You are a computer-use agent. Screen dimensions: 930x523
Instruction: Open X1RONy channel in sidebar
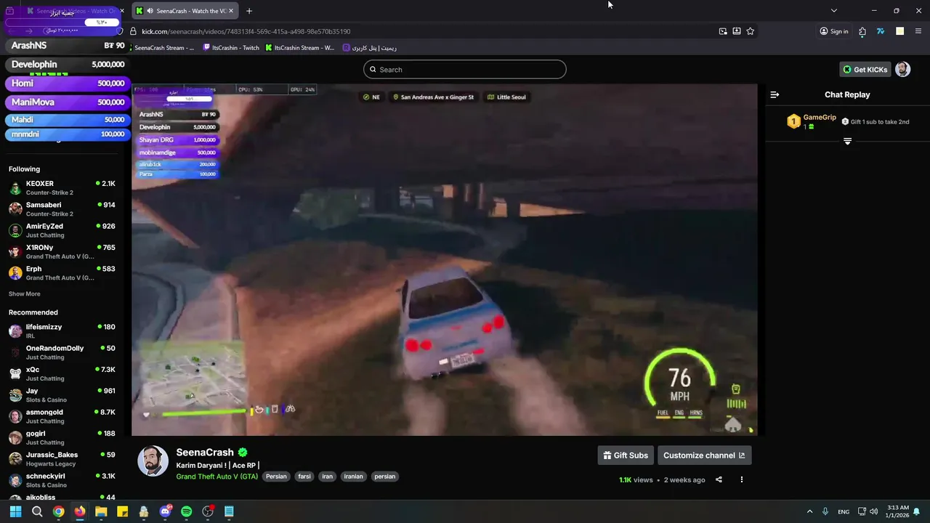click(x=62, y=252)
